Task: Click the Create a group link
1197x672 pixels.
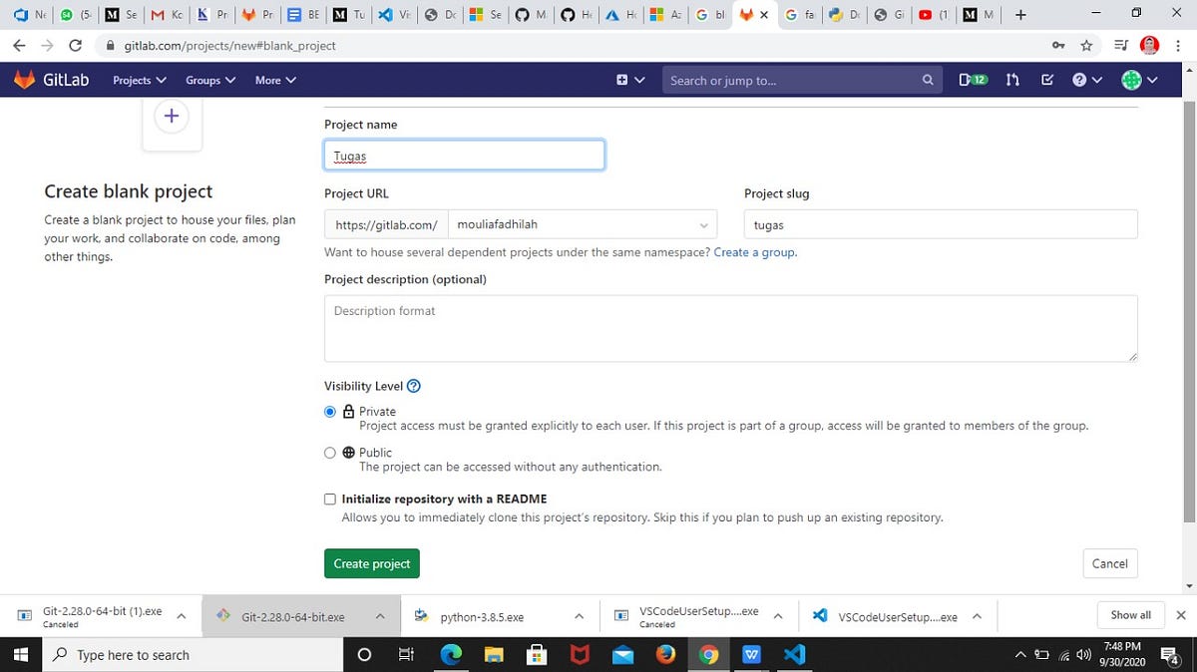Action: [x=755, y=252]
